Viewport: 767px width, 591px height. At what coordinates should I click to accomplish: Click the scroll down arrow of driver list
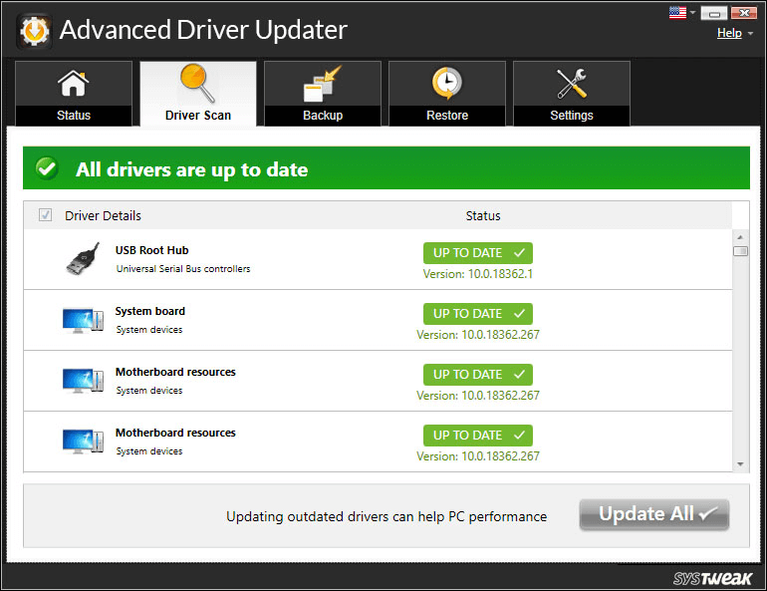pos(740,463)
